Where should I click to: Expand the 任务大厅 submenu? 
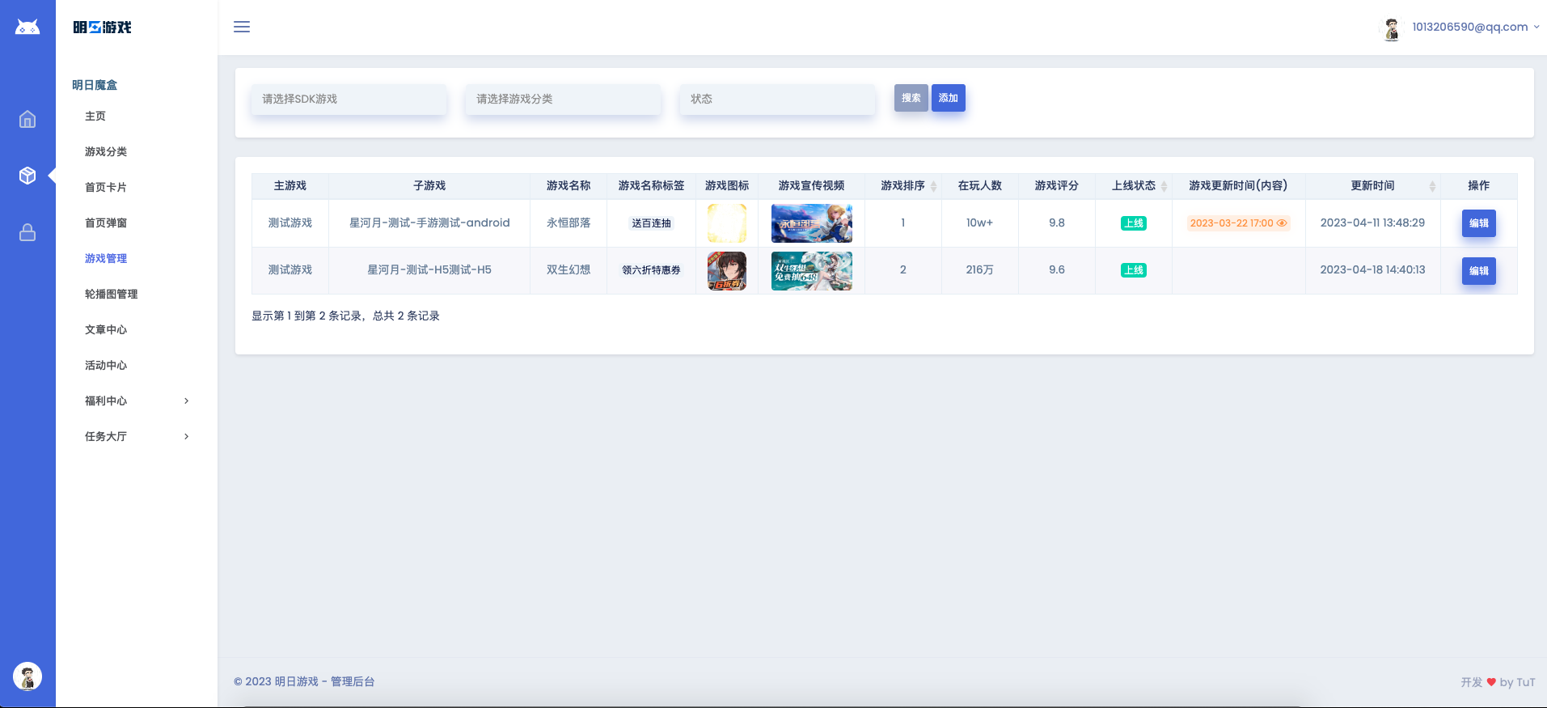(137, 436)
